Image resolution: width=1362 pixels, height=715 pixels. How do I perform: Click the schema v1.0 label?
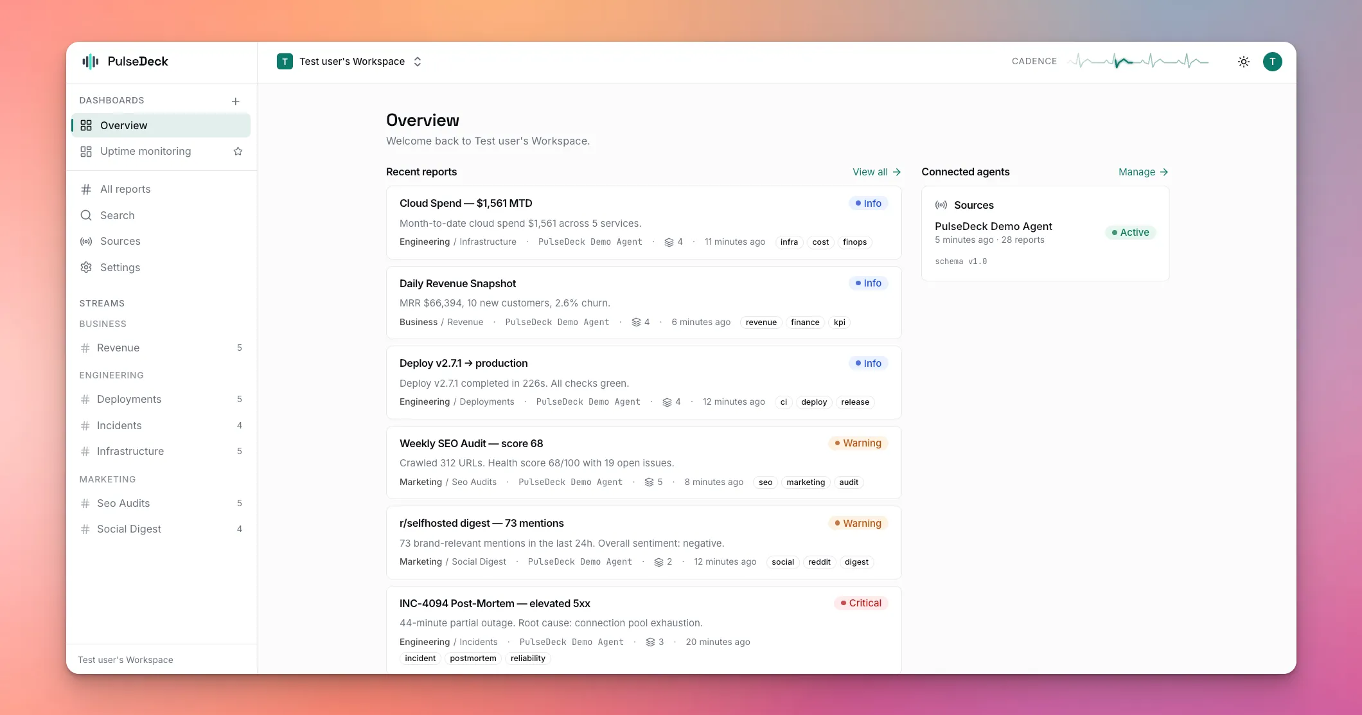[x=960, y=261]
